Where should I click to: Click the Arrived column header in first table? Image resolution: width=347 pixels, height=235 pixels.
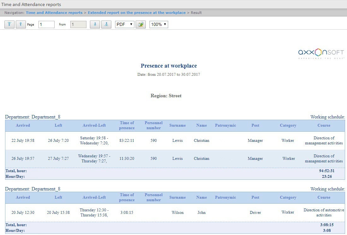pyautogui.click(x=23, y=125)
